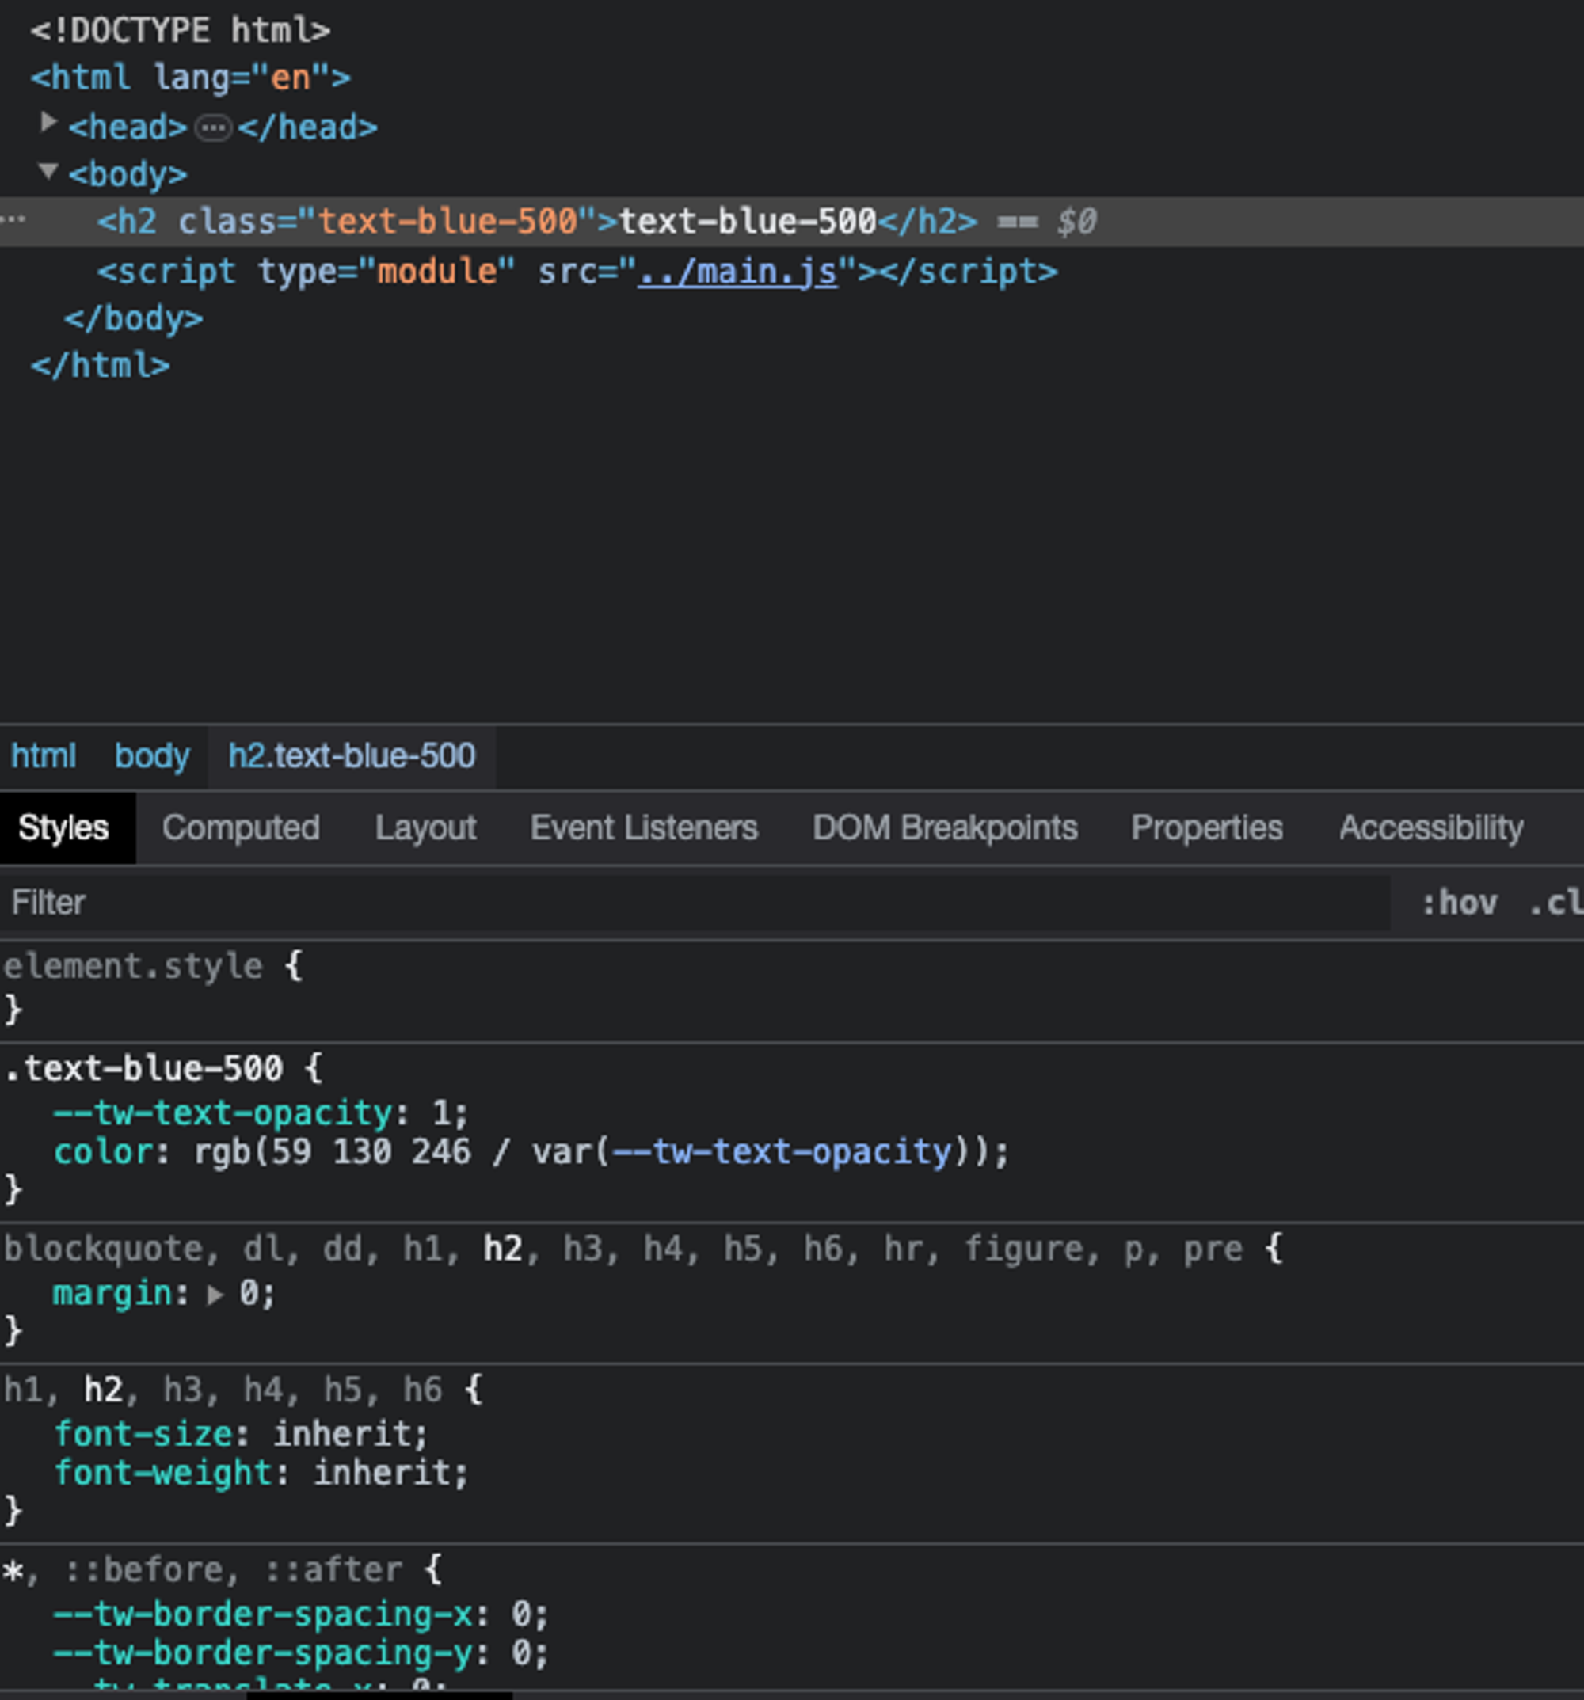This screenshot has height=1700, width=1584.
Task: Edit the font-size inherit value
Action: click(343, 1434)
